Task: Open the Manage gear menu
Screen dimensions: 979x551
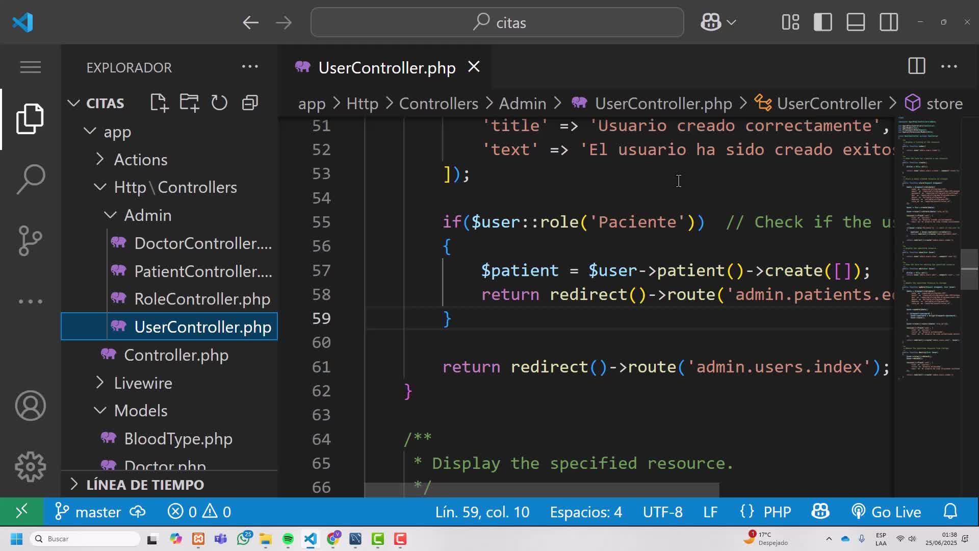Action: pos(31,467)
